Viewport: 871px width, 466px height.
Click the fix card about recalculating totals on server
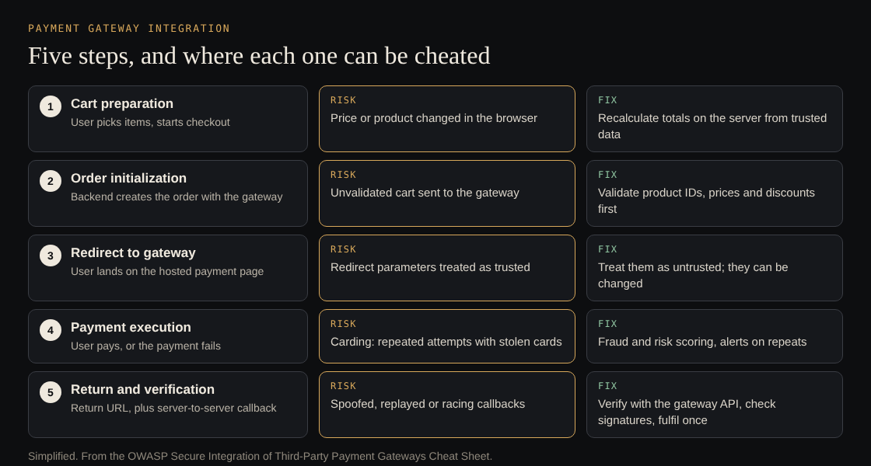(715, 119)
